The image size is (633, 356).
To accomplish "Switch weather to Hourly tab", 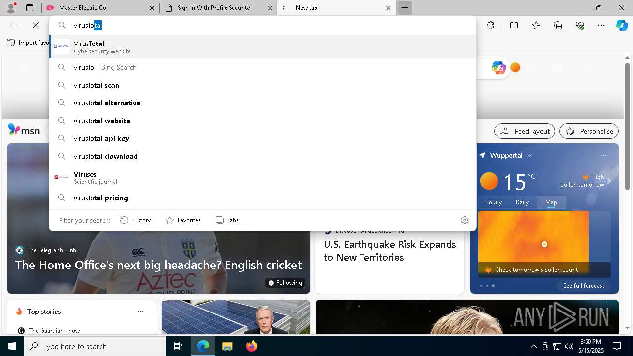I will tap(493, 202).
